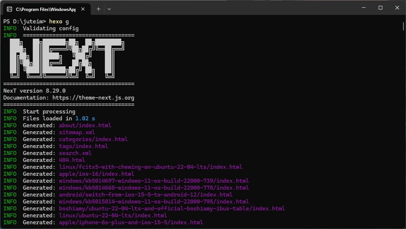Image resolution: width=406 pixels, height=229 pixels.
Task: Click the '1.02 s' load time
Action: click(x=85, y=118)
